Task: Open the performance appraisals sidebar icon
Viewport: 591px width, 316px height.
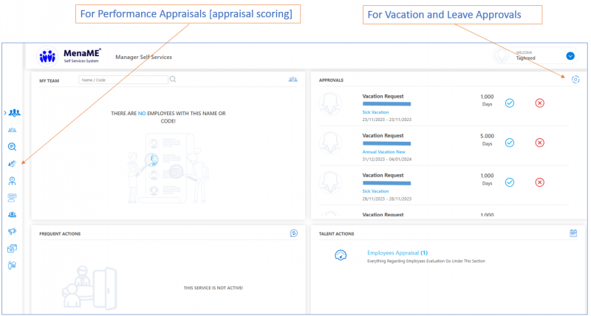Action: click(x=13, y=163)
